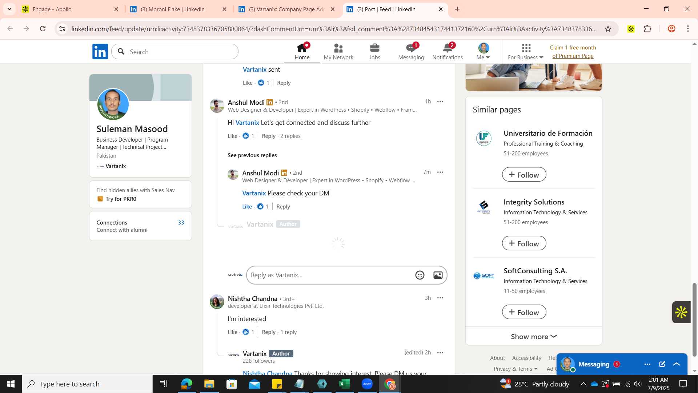Add a photo to the reply

[x=438, y=275]
